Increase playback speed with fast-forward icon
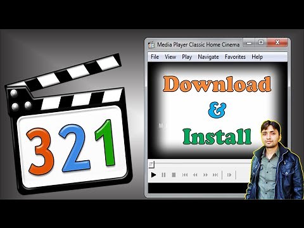Viewport: 304px width, 228px height. [205, 175]
